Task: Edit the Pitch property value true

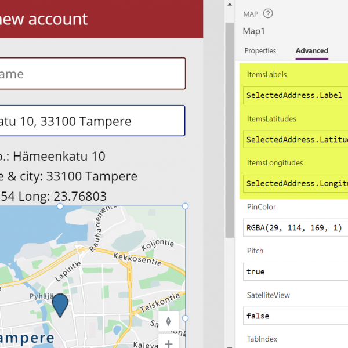Action: (x=295, y=271)
